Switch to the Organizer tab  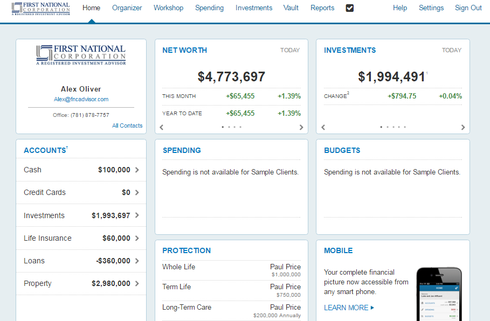(127, 8)
